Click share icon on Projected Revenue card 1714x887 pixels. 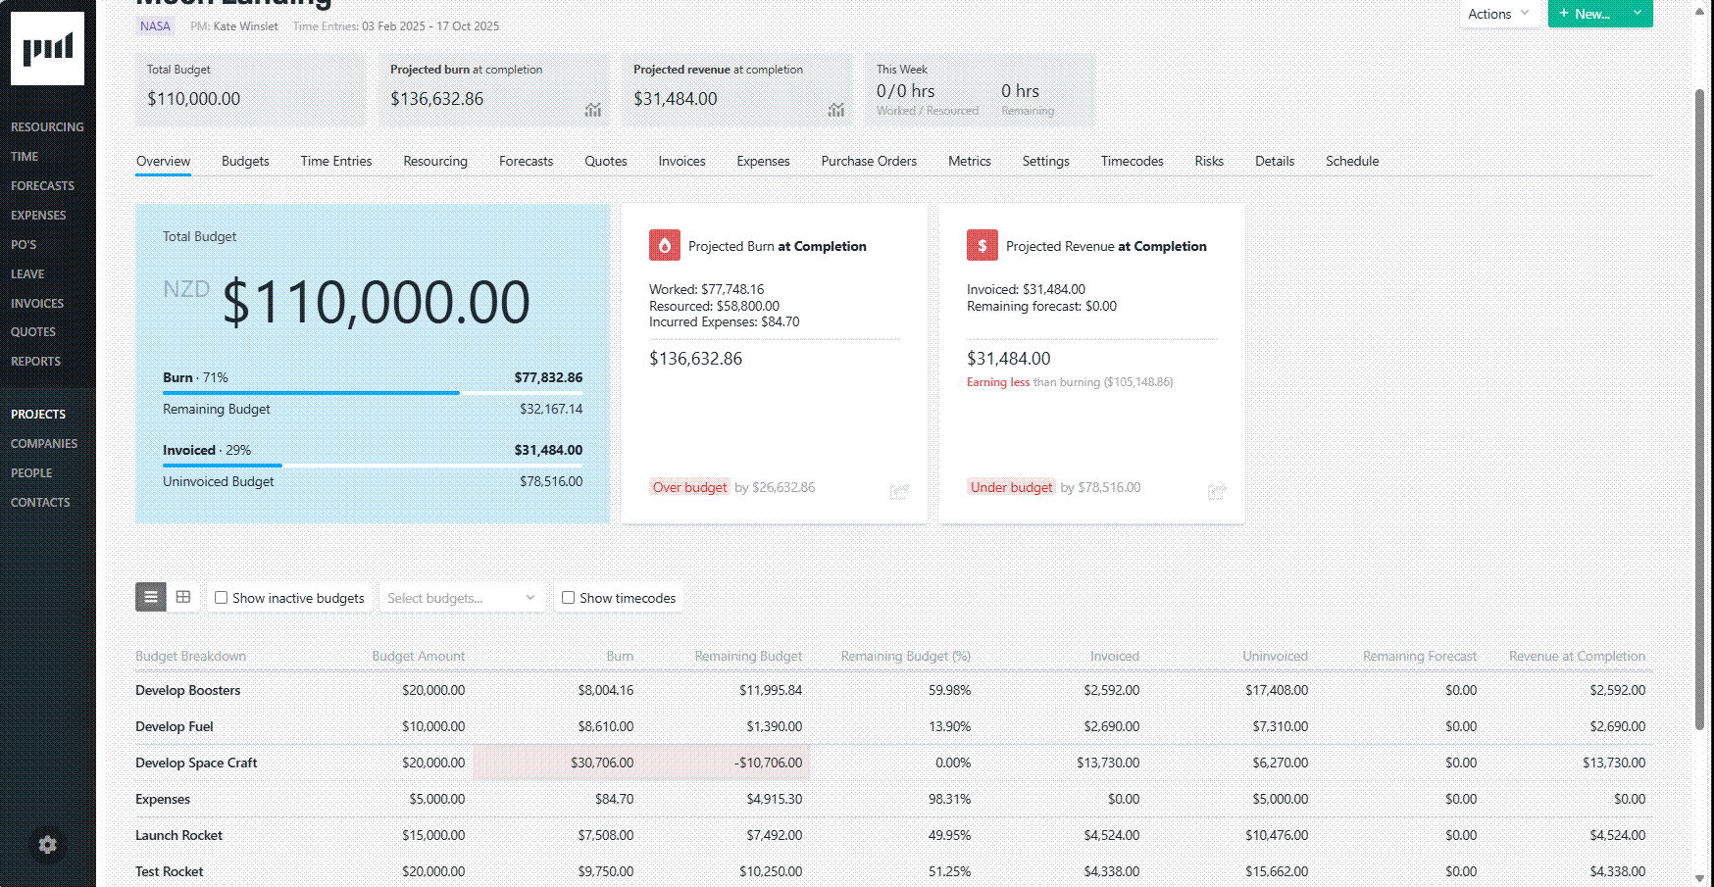point(1217,491)
